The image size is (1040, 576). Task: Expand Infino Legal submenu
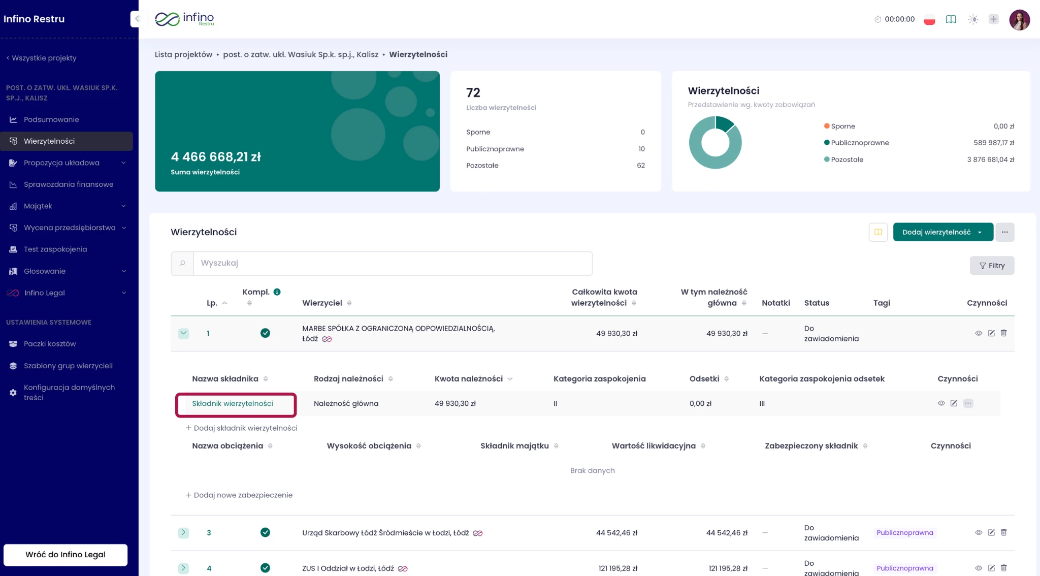coord(123,293)
